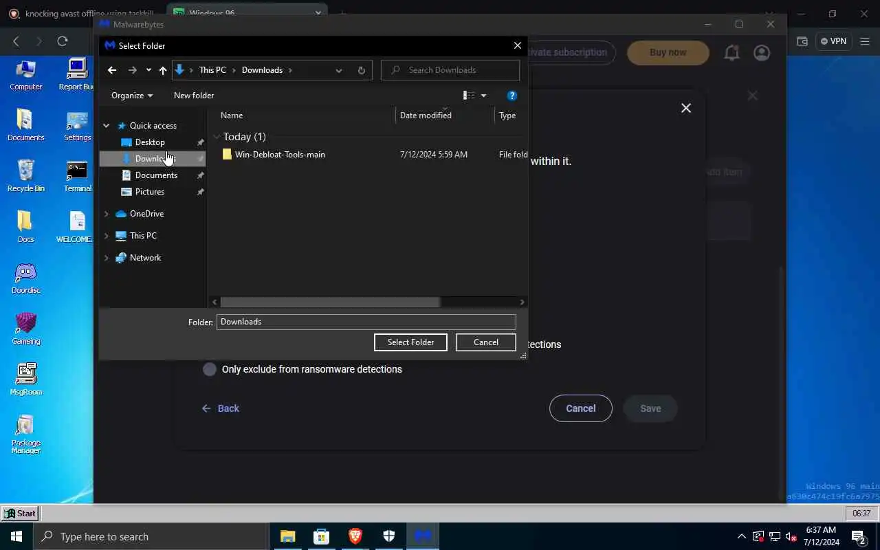Click the Search Downloads field
Image resolution: width=880 pixels, height=550 pixels.
click(x=450, y=70)
